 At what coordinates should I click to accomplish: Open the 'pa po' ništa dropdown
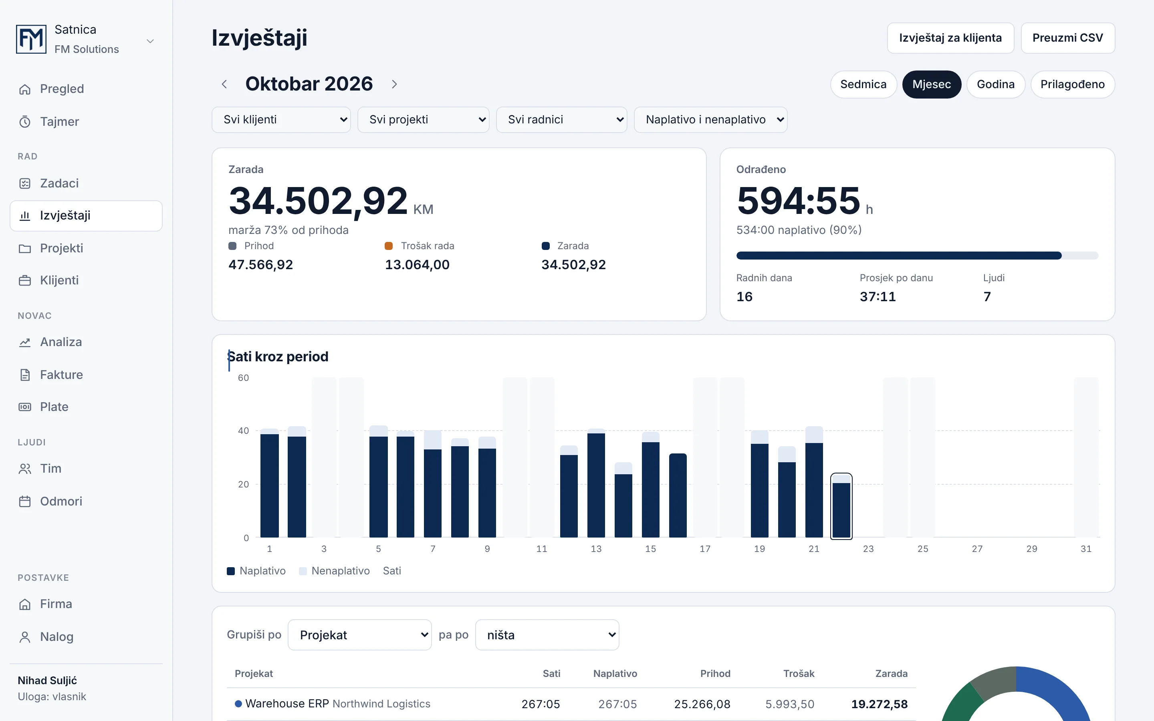click(547, 635)
